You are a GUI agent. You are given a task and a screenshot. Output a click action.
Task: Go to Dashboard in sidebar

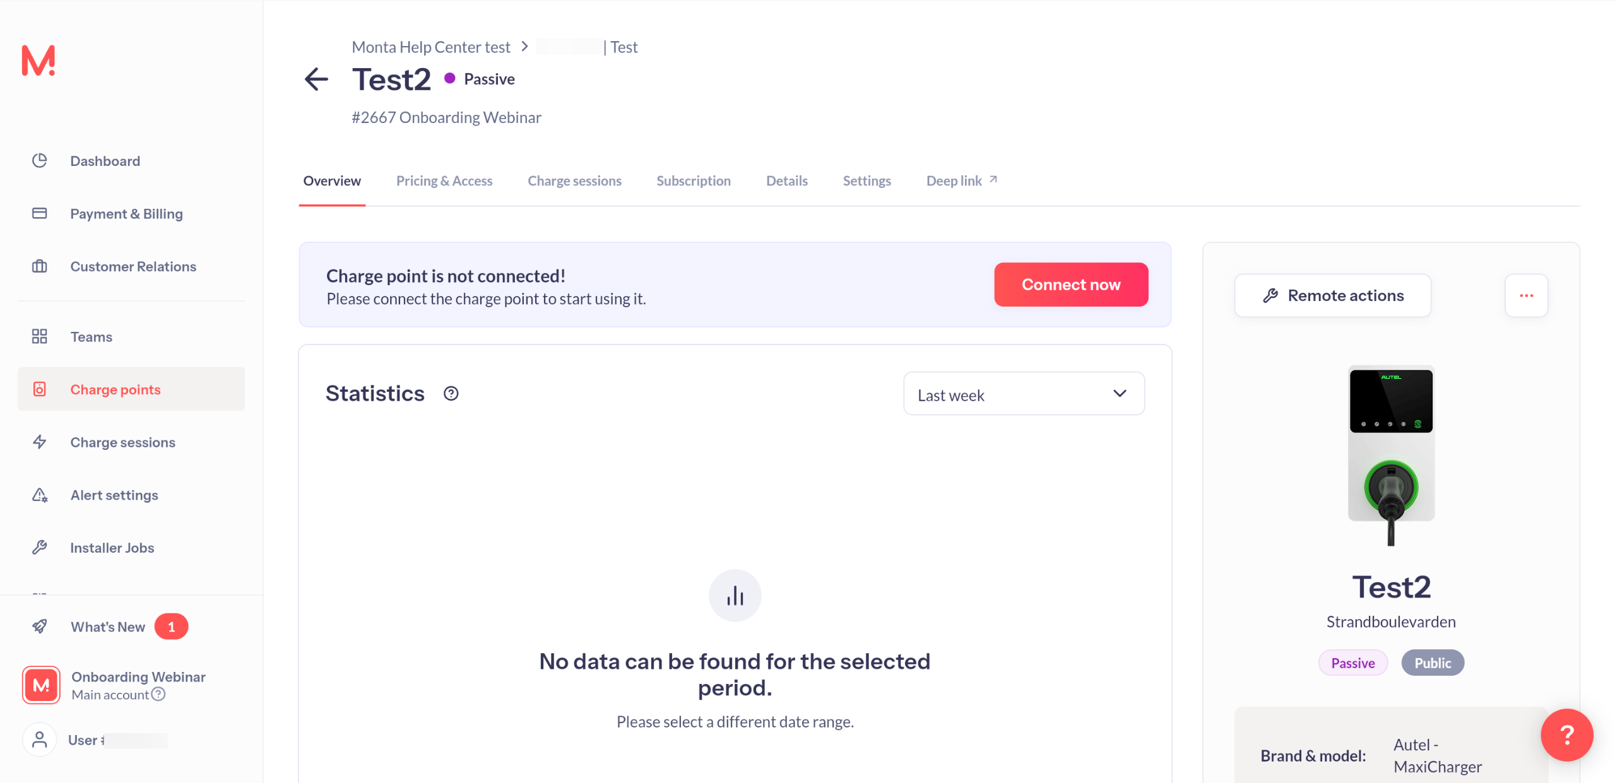pos(105,161)
